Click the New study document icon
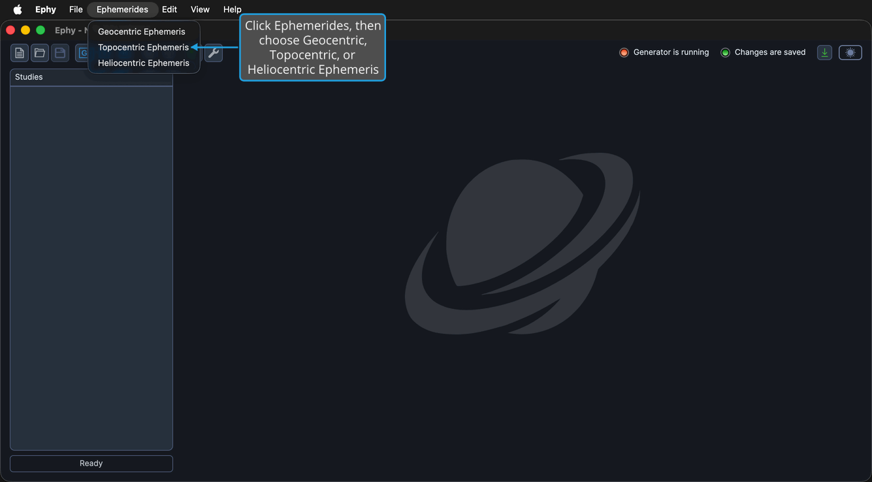 (x=20, y=53)
